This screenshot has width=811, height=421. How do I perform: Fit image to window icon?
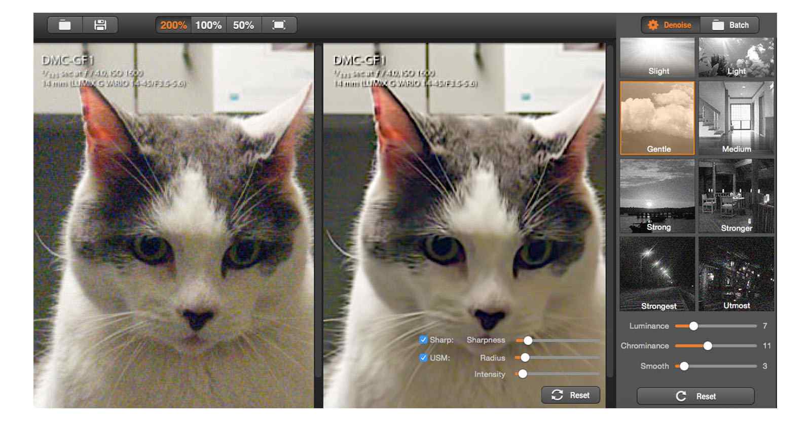(x=279, y=25)
